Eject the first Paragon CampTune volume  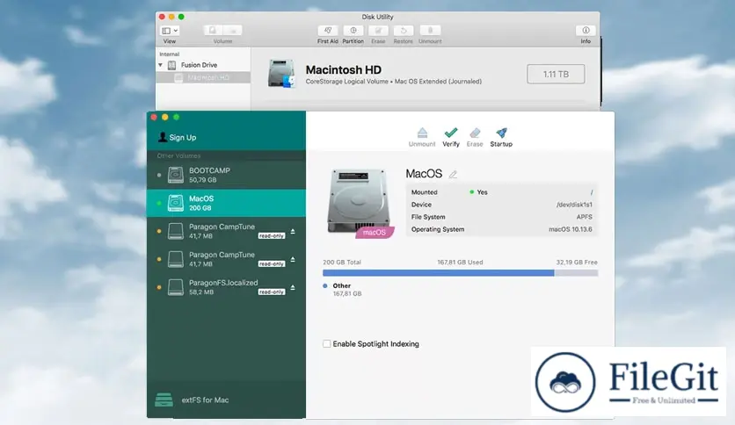[293, 231]
